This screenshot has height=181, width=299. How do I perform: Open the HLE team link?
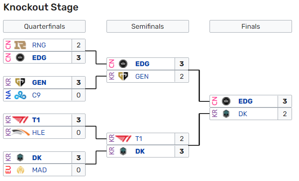pyautogui.click(x=38, y=132)
